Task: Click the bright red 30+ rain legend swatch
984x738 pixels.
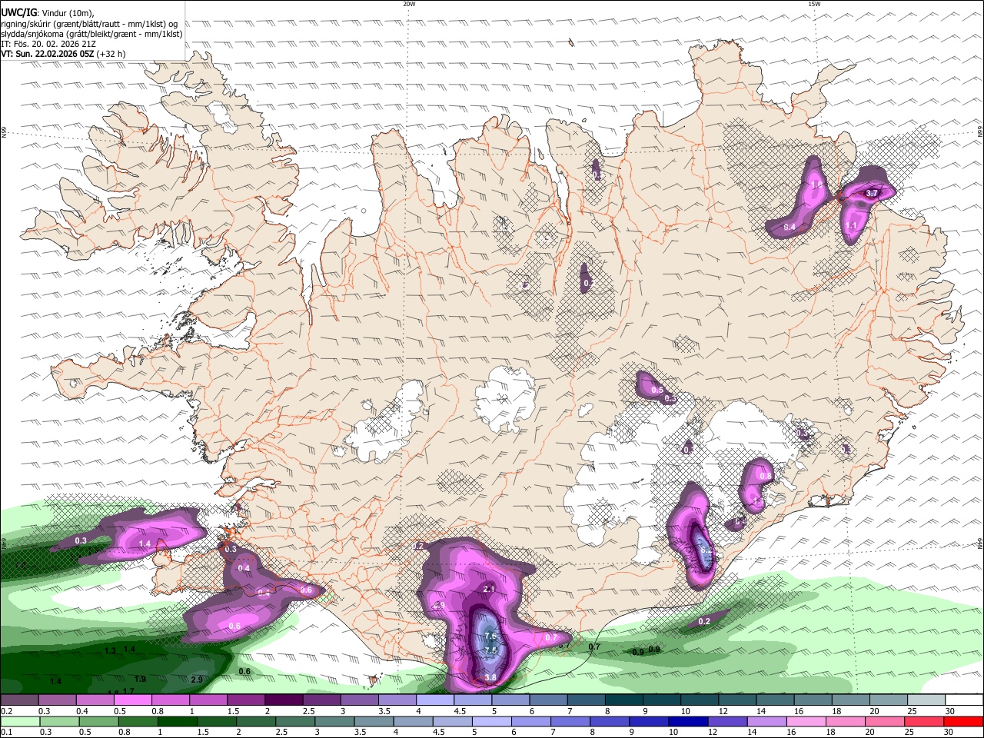Action: (964, 721)
